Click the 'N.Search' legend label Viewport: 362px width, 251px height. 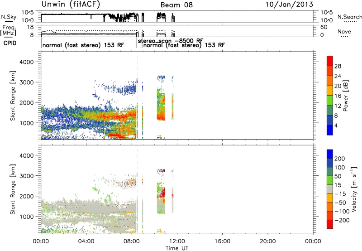tap(350, 17)
